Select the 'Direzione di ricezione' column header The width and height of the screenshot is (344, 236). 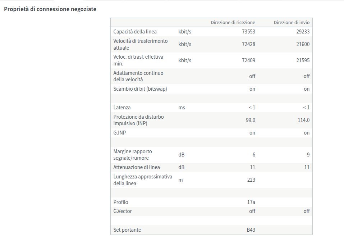[233, 22]
